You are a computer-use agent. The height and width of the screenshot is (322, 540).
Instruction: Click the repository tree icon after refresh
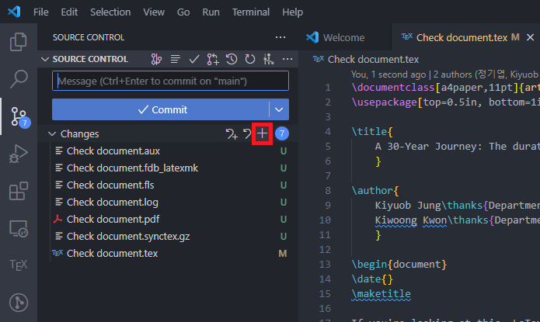tap(268, 59)
